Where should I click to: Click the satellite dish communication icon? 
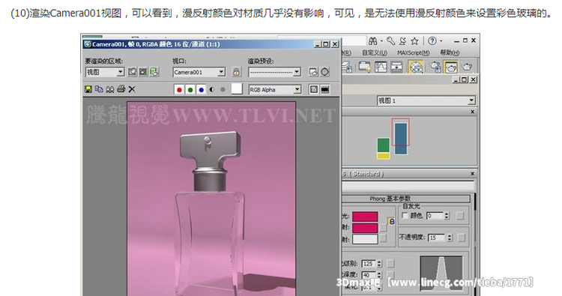tap(403, 41)
